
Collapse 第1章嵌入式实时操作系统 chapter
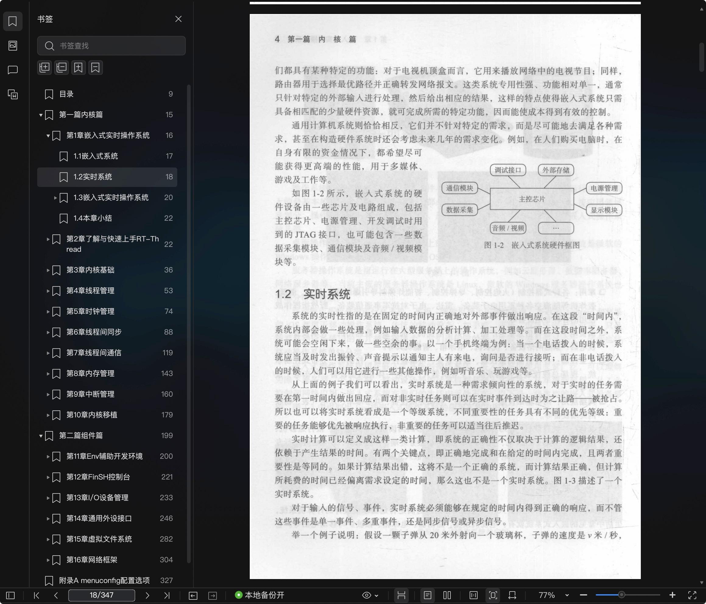48,136
